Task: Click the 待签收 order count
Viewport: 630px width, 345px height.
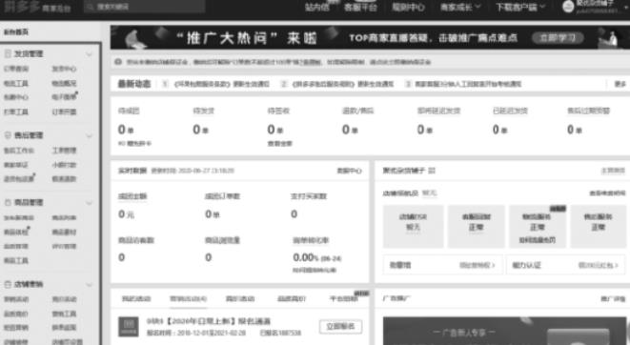Action: tap(275, 130)
